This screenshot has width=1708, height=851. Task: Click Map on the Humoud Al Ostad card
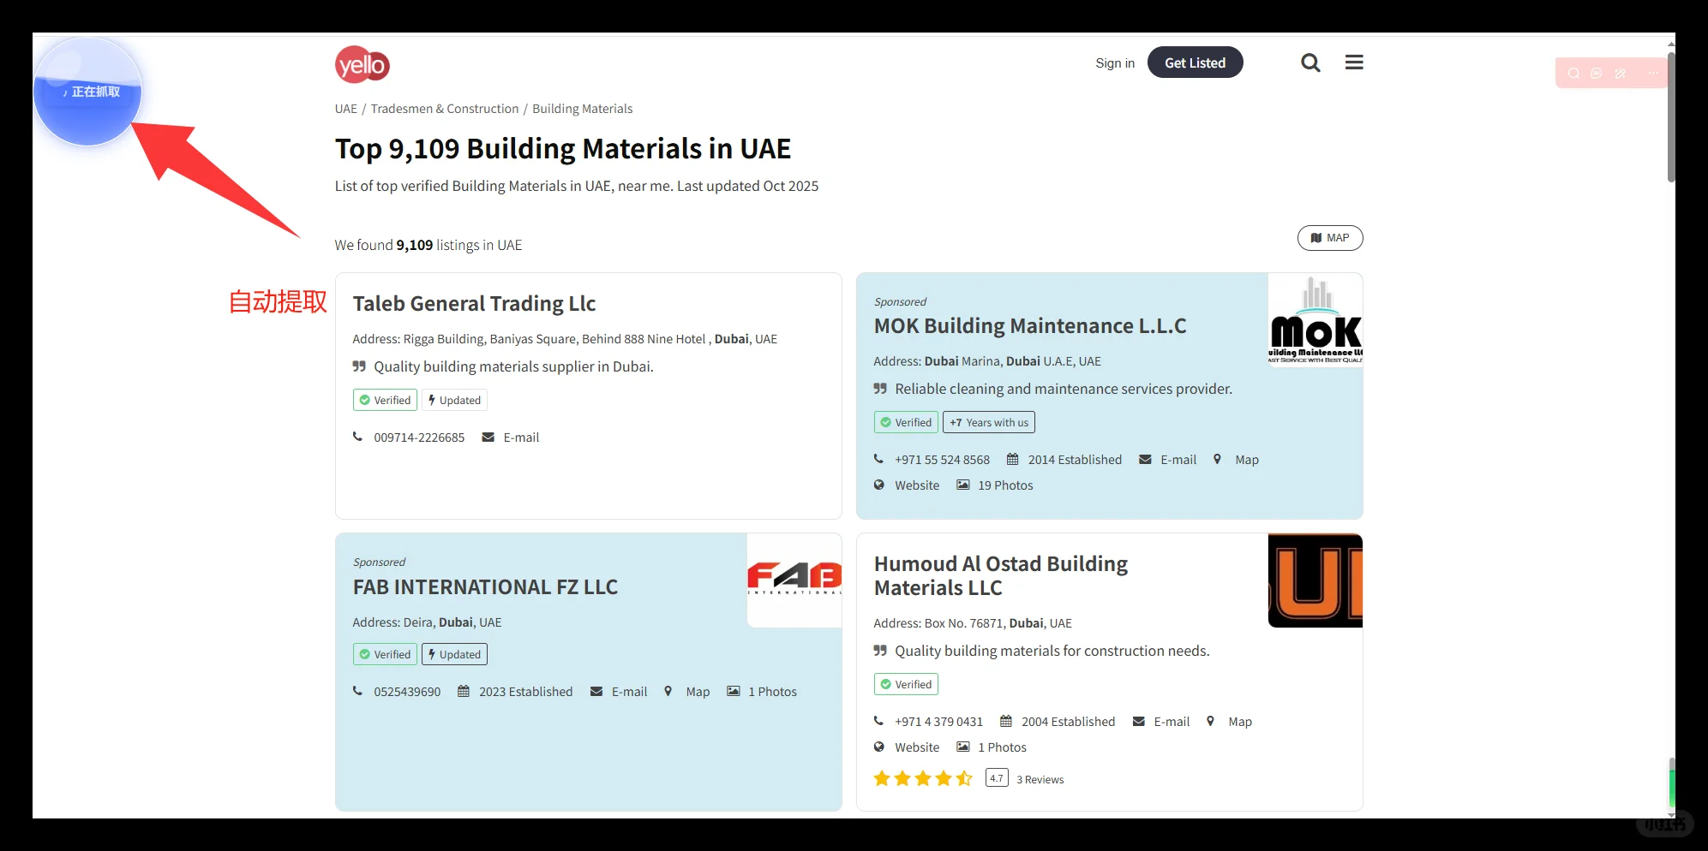pos(1240,722)
